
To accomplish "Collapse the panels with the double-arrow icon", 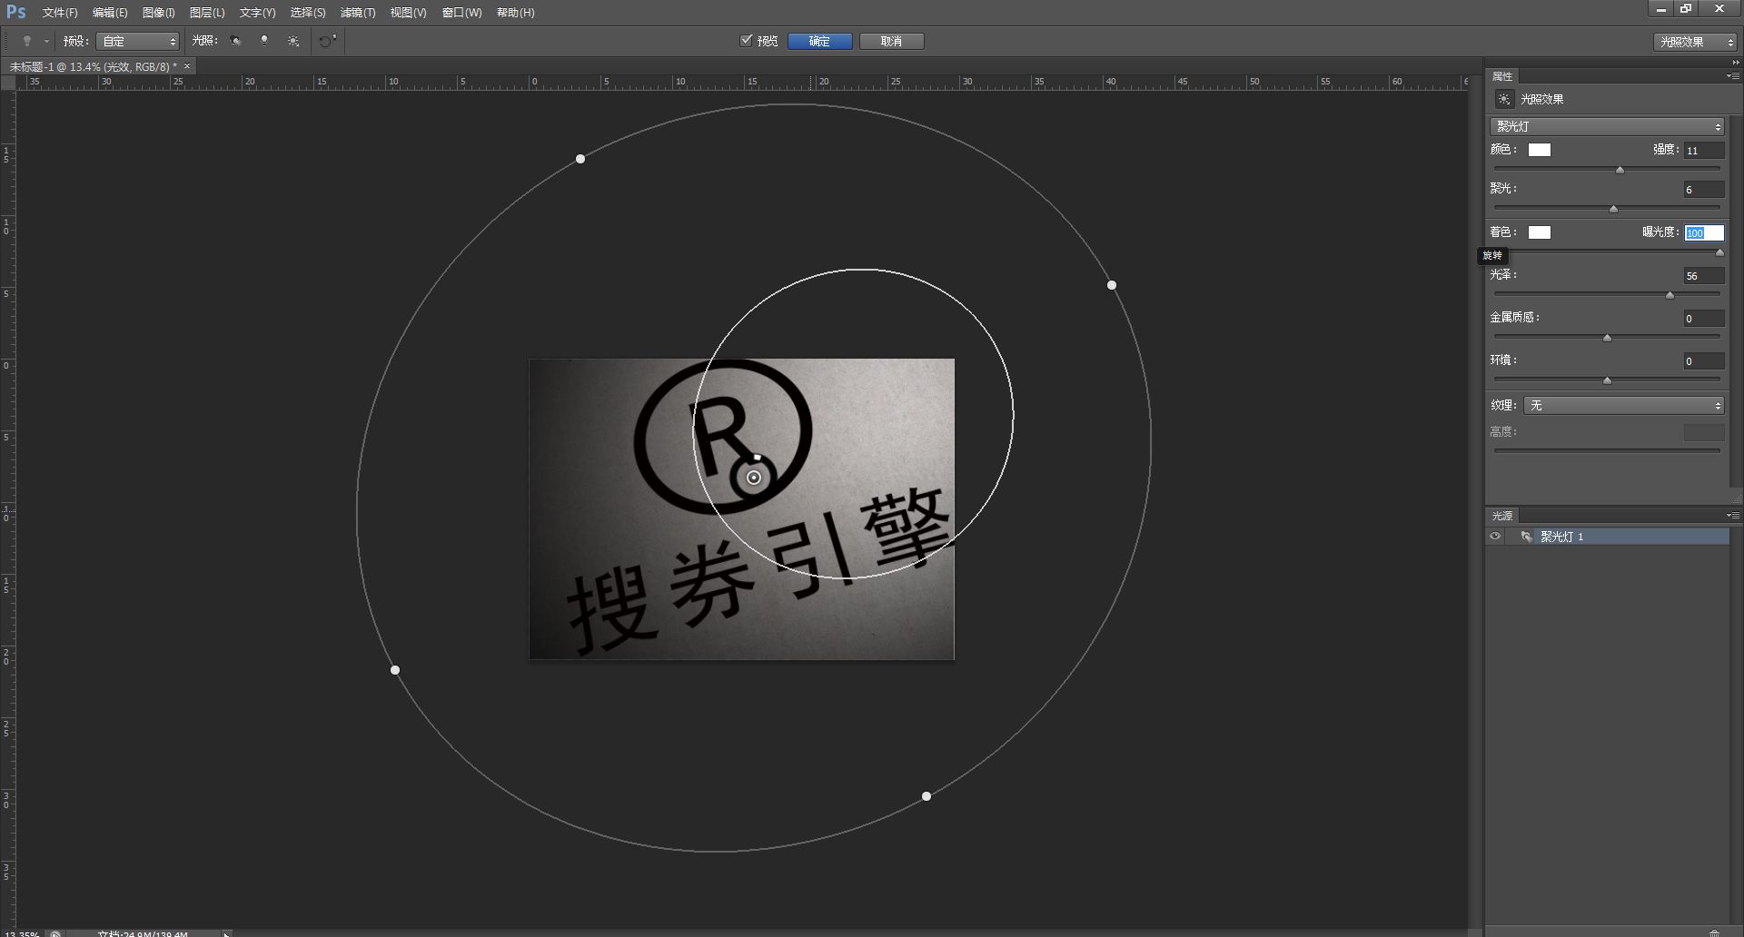I will coord(1736,63).
